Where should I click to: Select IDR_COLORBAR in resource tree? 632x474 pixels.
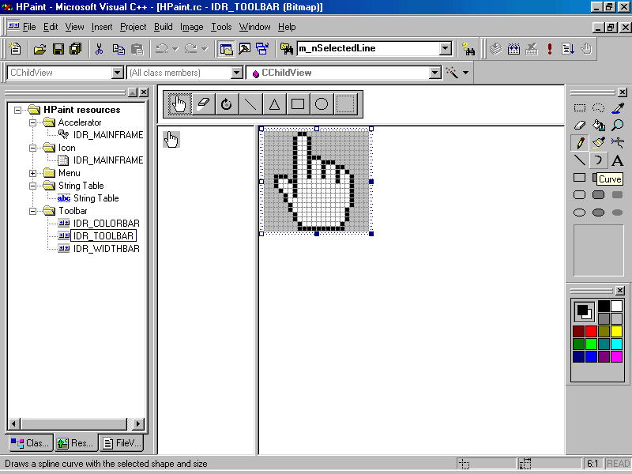click(x=107, y=224)
